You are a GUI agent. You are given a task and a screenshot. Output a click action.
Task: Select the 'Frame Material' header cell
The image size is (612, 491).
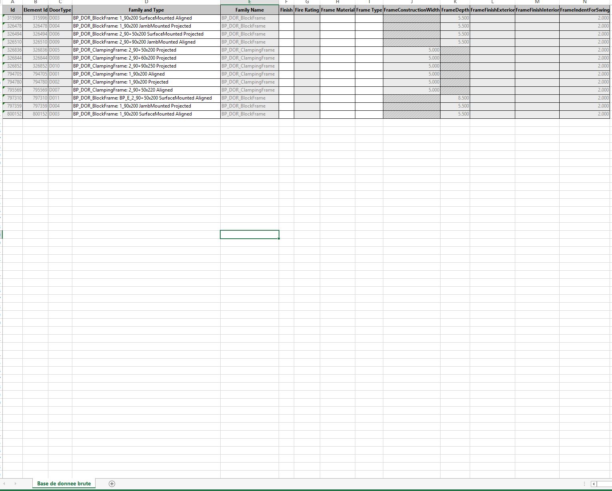(337, 10)
